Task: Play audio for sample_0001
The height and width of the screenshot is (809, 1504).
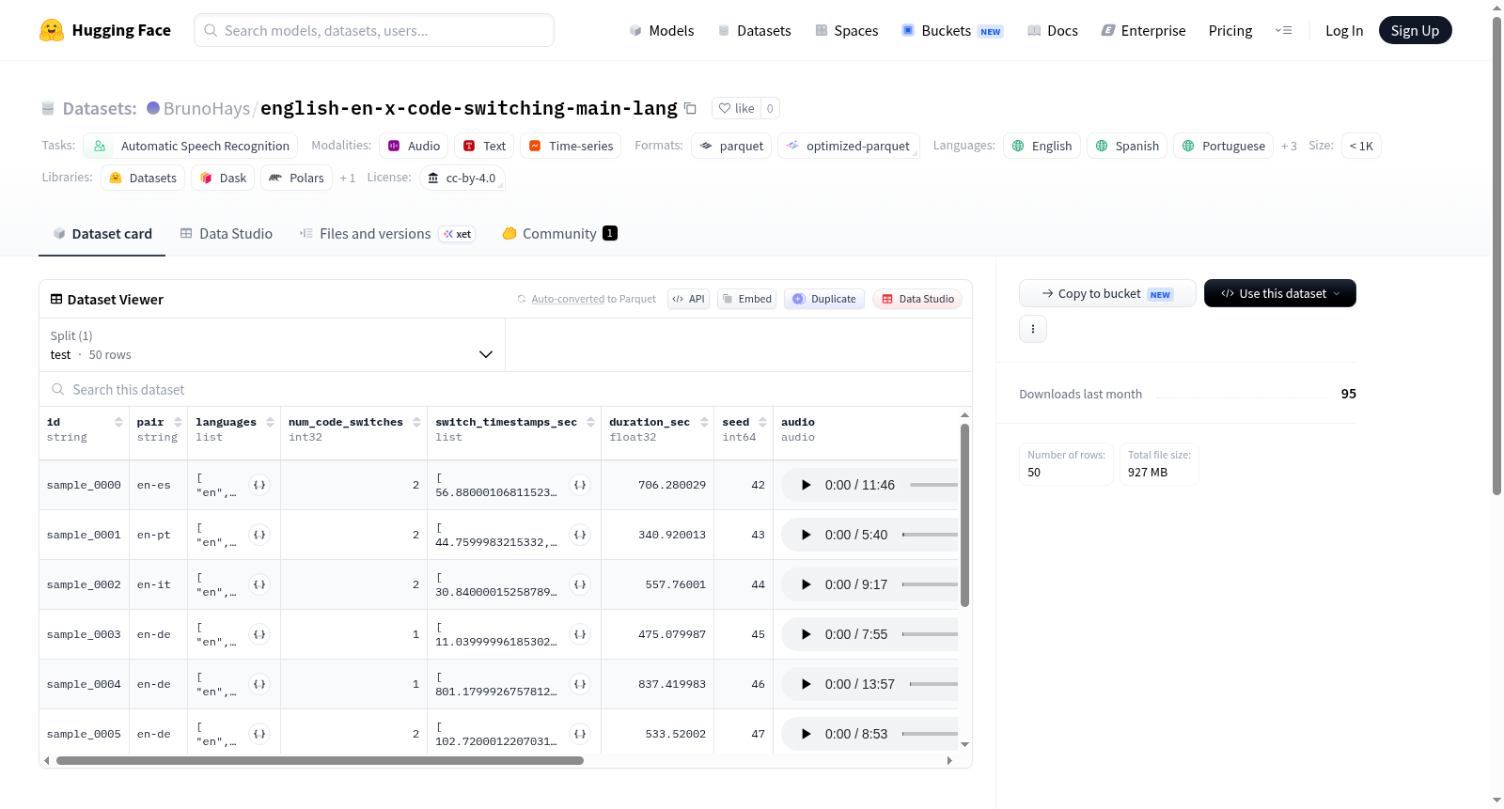Action: (x=806, y=535)
